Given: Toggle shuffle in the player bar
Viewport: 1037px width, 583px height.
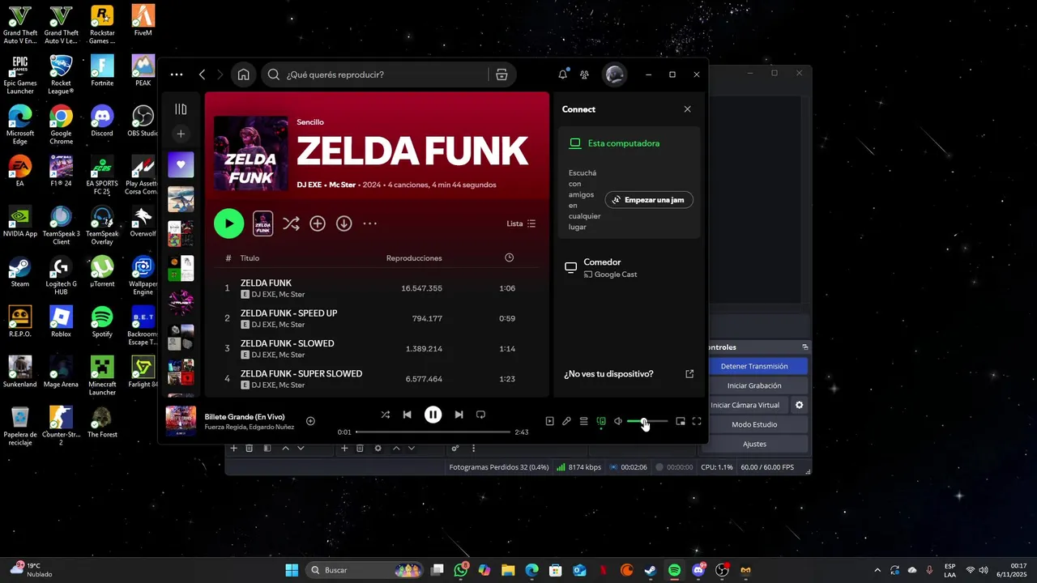Looking at the screenshot, I should tap(386, 415).
